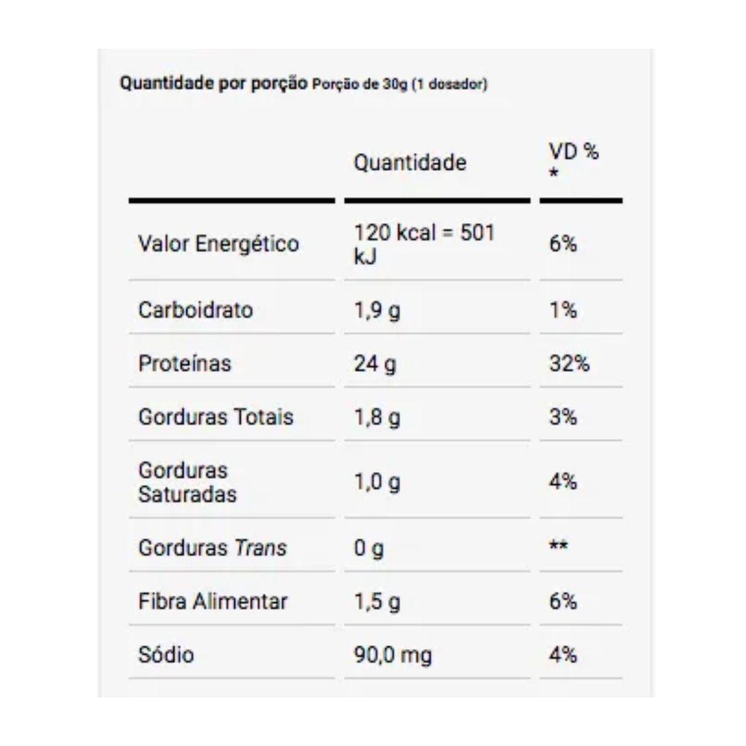Click the 32% daily value for Proteínas
This screenshot has height=746, width=746.
tap(569, 363)
